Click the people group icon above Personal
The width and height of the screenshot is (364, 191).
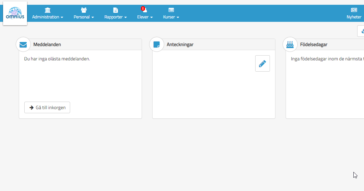click(84, 10)
